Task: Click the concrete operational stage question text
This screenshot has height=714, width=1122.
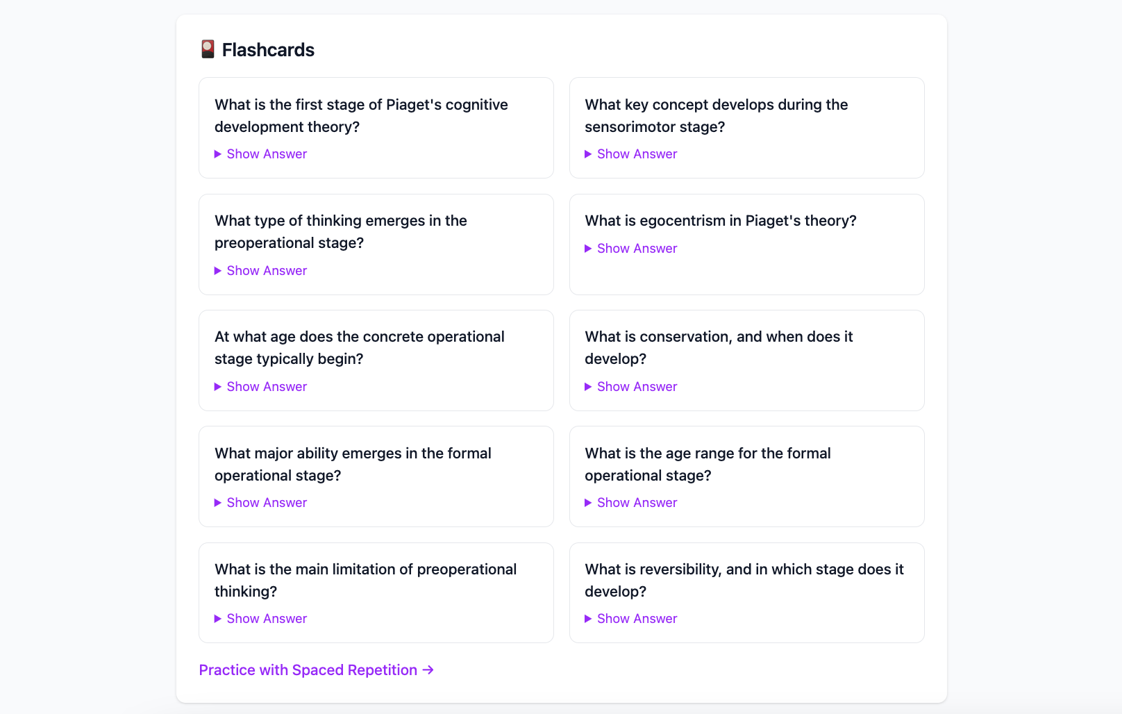Action: point(359,348)
